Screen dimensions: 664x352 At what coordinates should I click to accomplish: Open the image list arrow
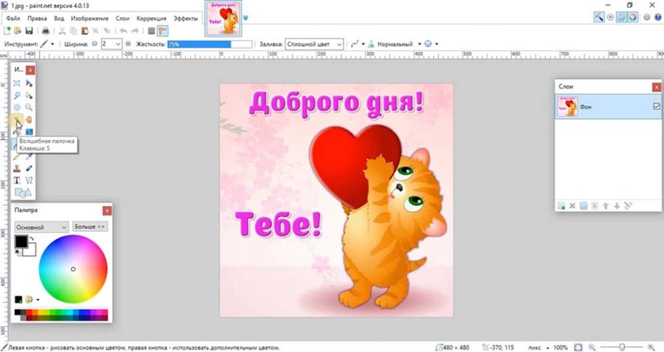click(246, 18)
